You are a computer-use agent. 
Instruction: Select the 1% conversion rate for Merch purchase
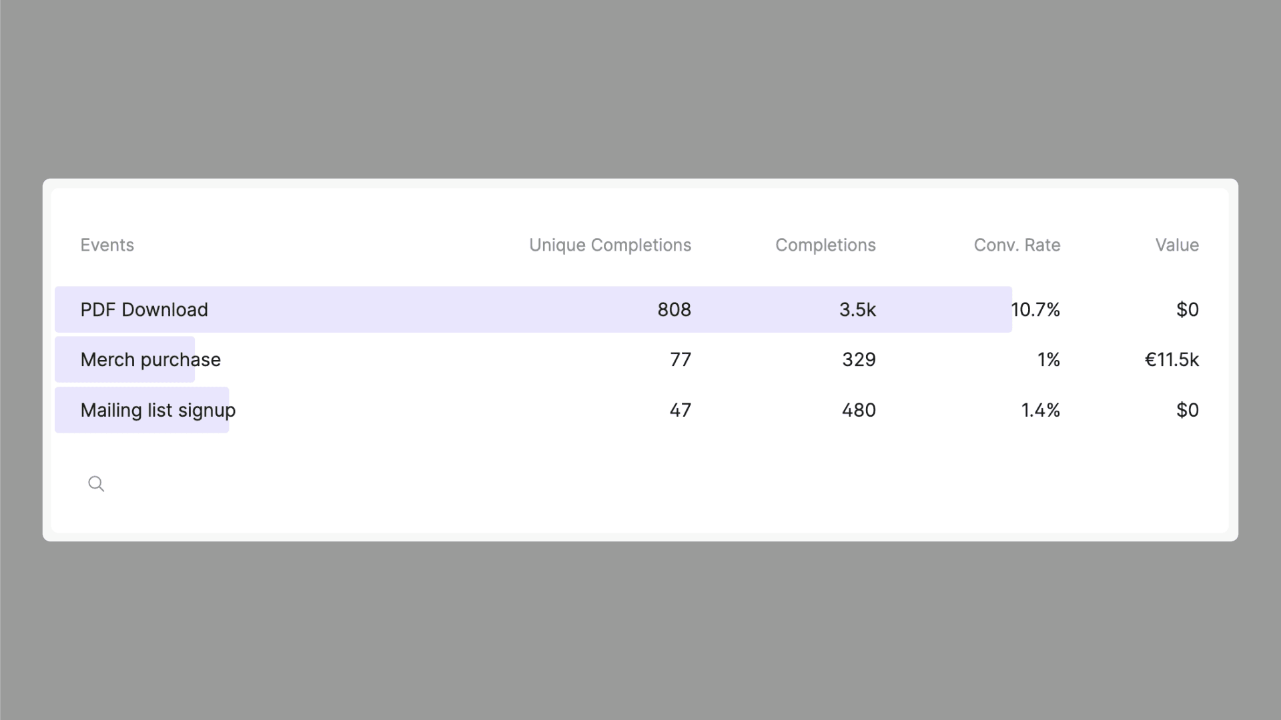[1048, 359]
